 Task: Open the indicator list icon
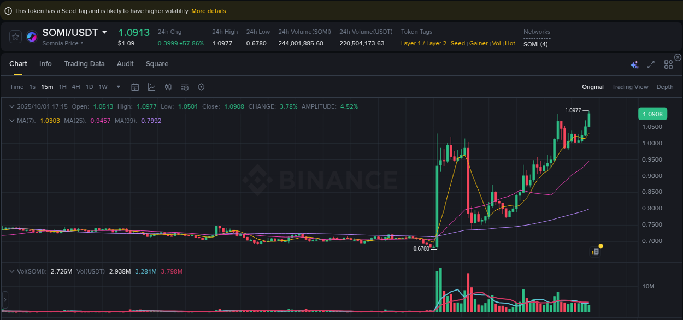(x=184, y=87)
